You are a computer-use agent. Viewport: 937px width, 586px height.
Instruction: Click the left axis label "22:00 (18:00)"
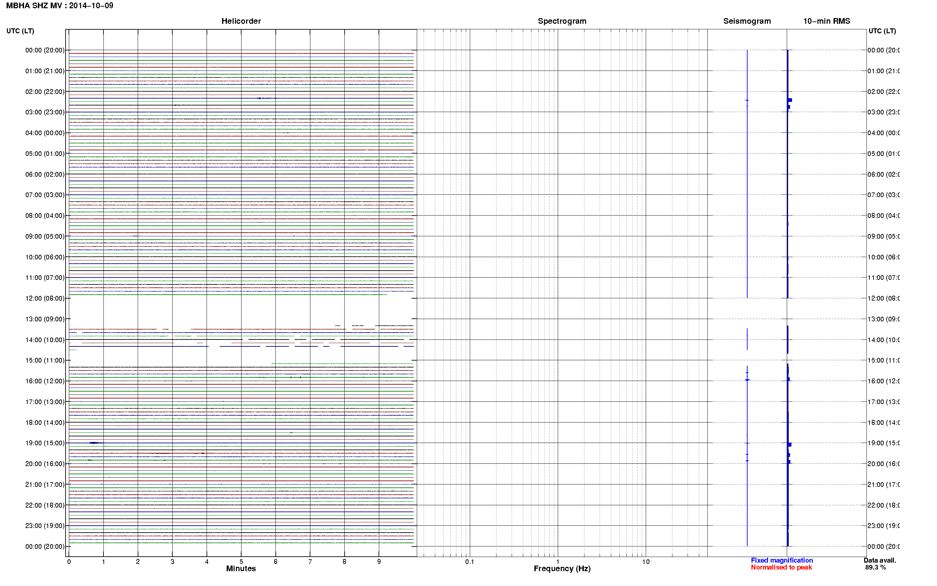[x=45, y=505]
